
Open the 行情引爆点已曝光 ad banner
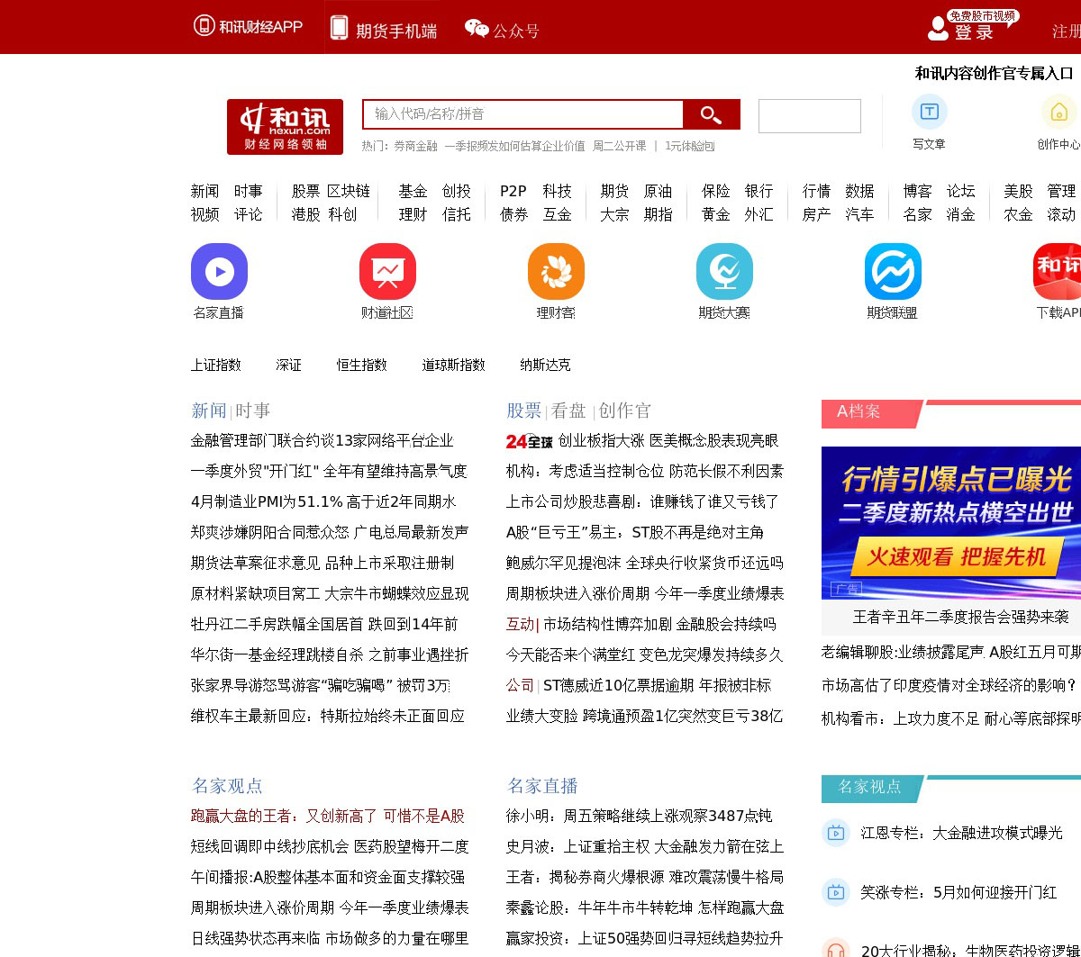pos(951,522)
